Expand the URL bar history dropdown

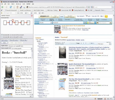[x=87, y=7]
